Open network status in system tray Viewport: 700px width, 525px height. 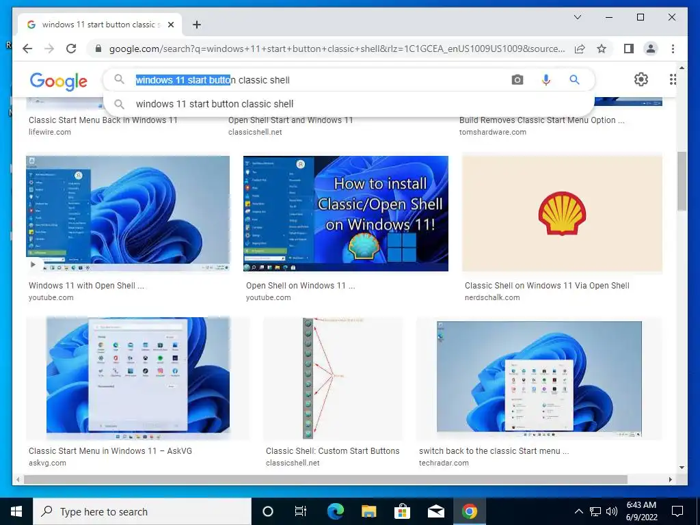(595, 511)
